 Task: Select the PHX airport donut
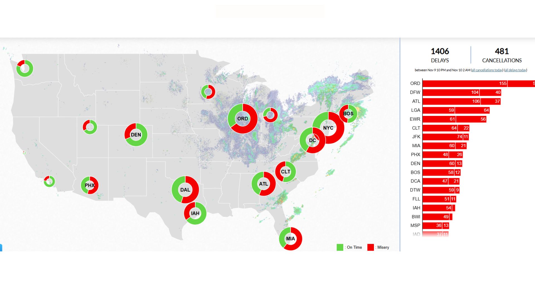(90, 185)
